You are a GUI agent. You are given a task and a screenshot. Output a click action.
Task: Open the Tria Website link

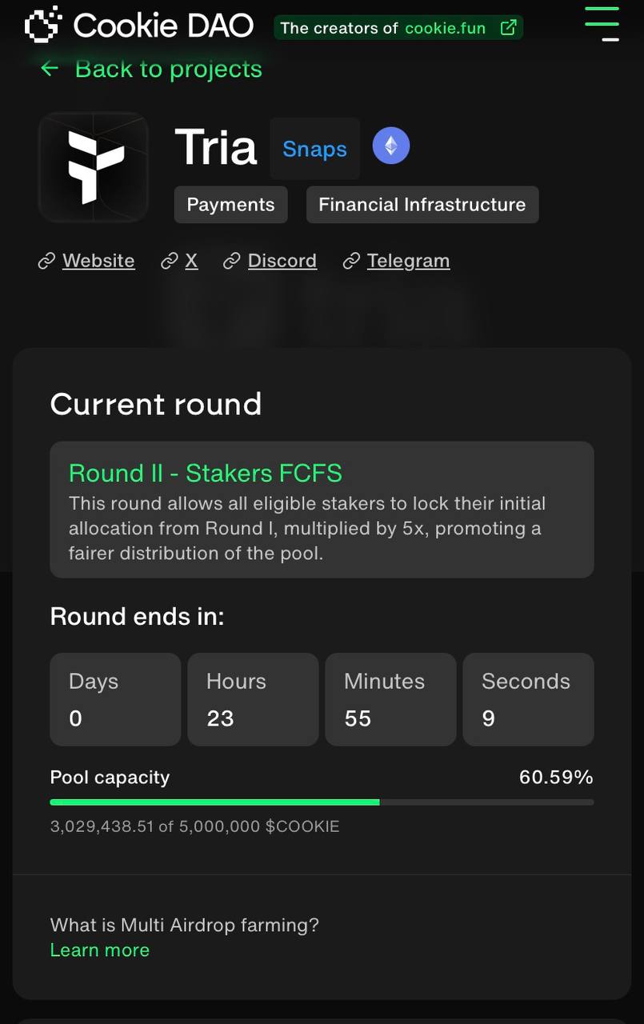(x=98, y=261)
